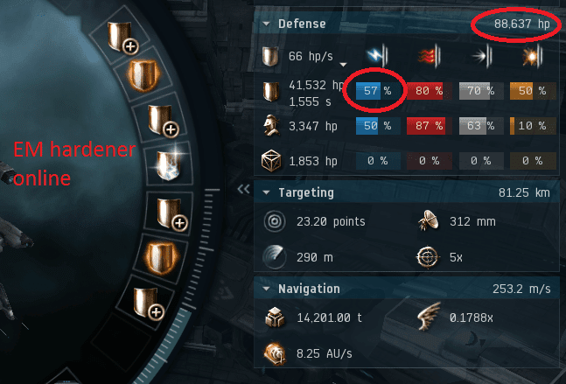
Task: Select the EM hardener module in slot ring
Action: click(x=169, y=165)
